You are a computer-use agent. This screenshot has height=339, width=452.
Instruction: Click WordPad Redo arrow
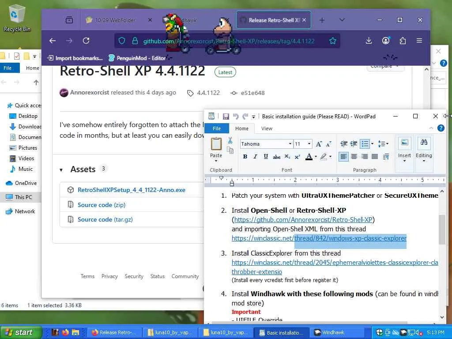pyautogui.click(x=245, y=116)
